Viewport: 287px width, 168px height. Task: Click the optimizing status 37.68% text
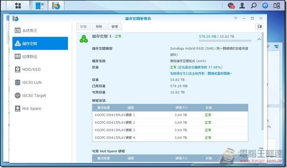[196, 67]
